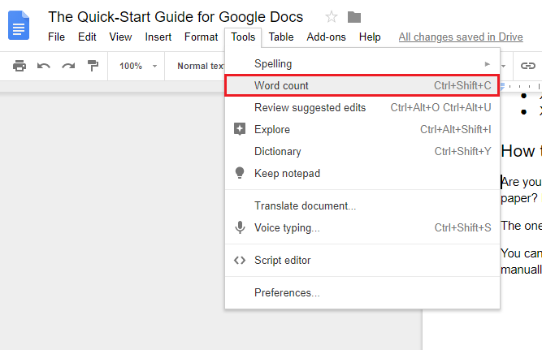The width and height of the screenshot is (542, 350).
Task: Open the Normal text style dropdown
Action: click(200, 66)
